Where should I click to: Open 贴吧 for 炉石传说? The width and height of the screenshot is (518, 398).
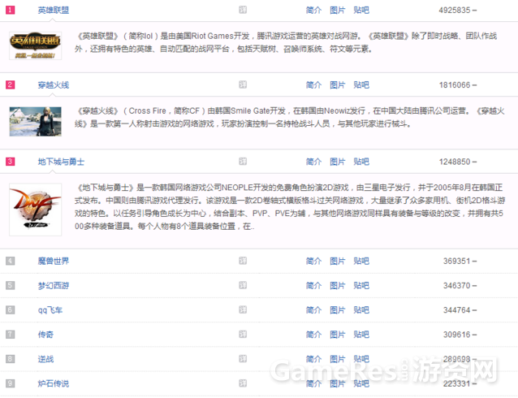click(361, 383)
